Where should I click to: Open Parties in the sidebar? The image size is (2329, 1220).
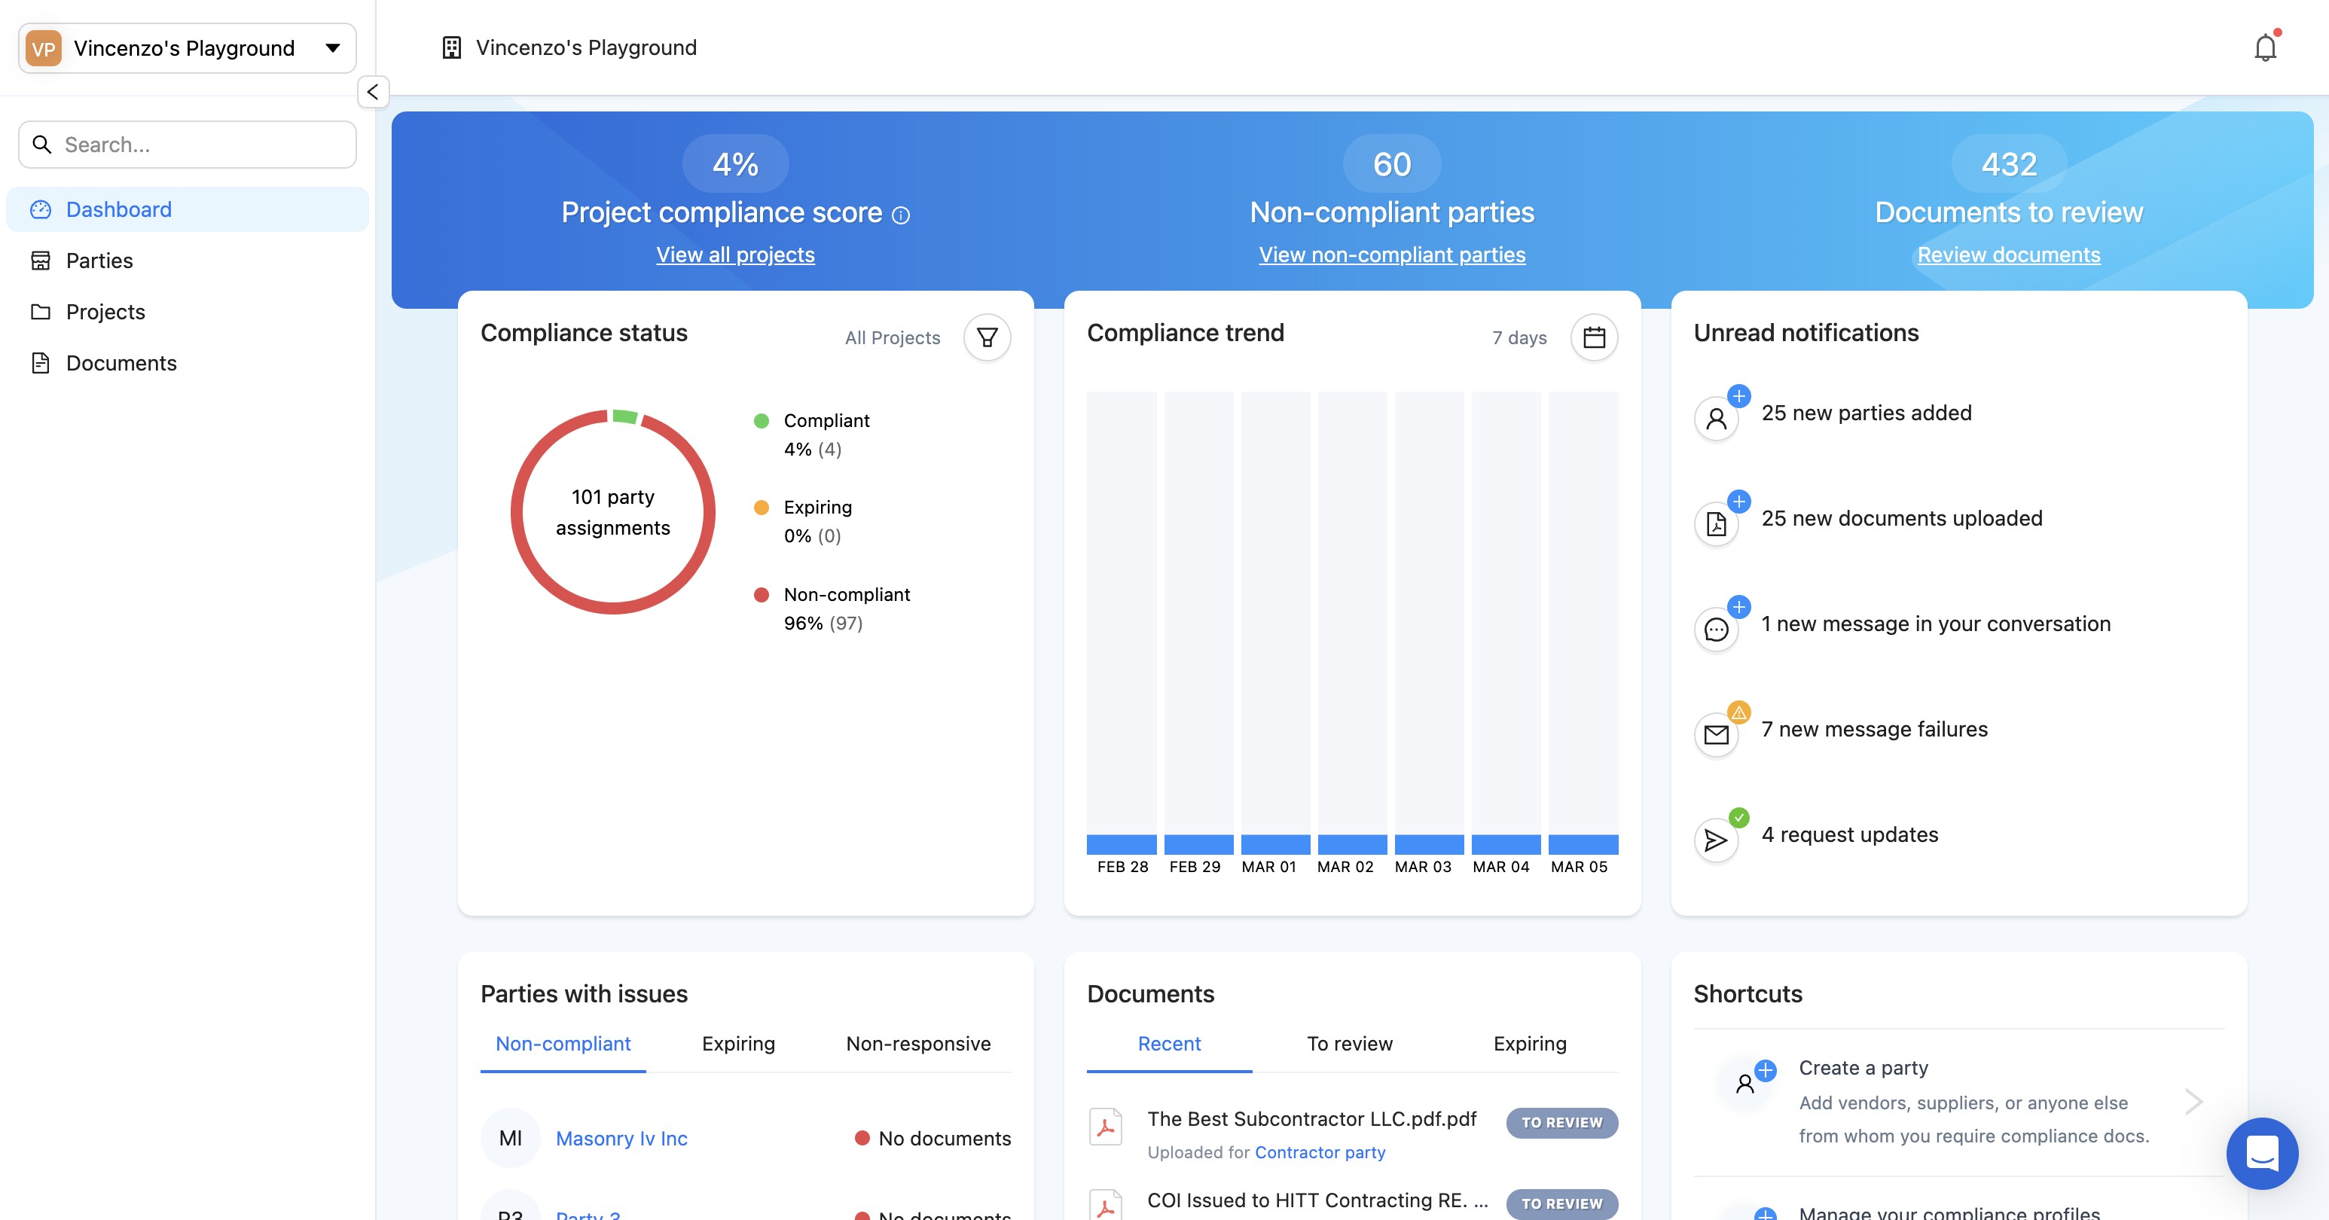pyautogui.click(x=99, y=261)
